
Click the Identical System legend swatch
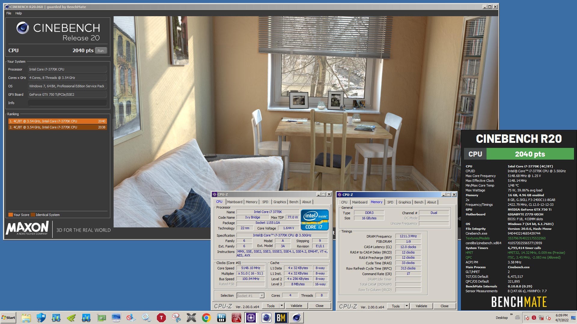coord(33,215)
